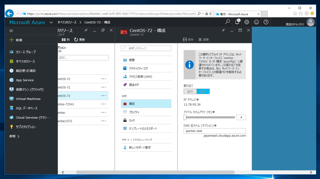Click the user account avatar

[310, 22]
